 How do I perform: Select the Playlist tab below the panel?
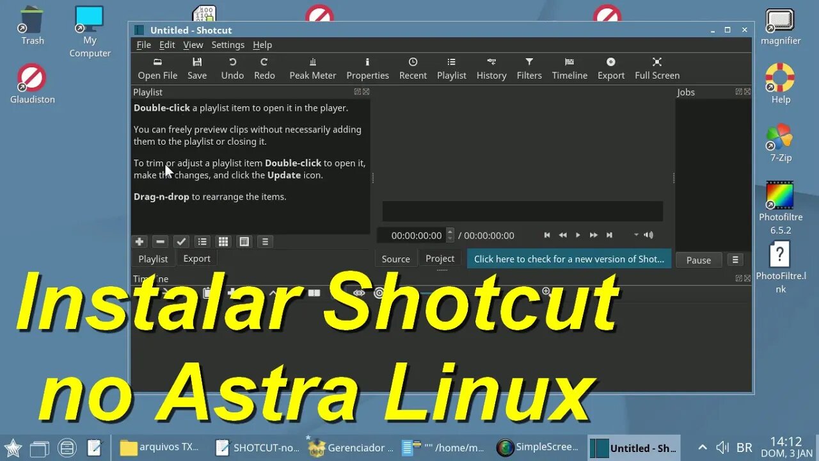[153, 259]
